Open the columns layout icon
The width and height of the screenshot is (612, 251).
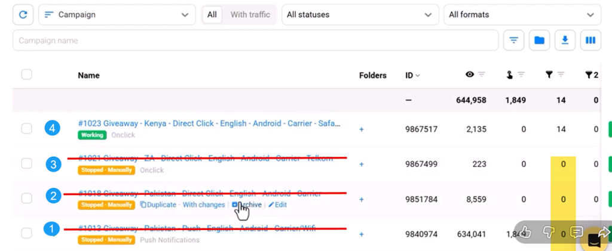coord(590,41)
